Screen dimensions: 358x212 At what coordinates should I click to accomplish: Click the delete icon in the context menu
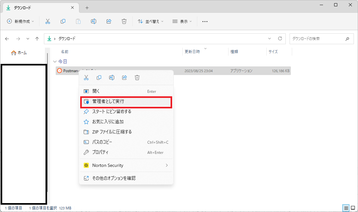[x=137, y=78]
